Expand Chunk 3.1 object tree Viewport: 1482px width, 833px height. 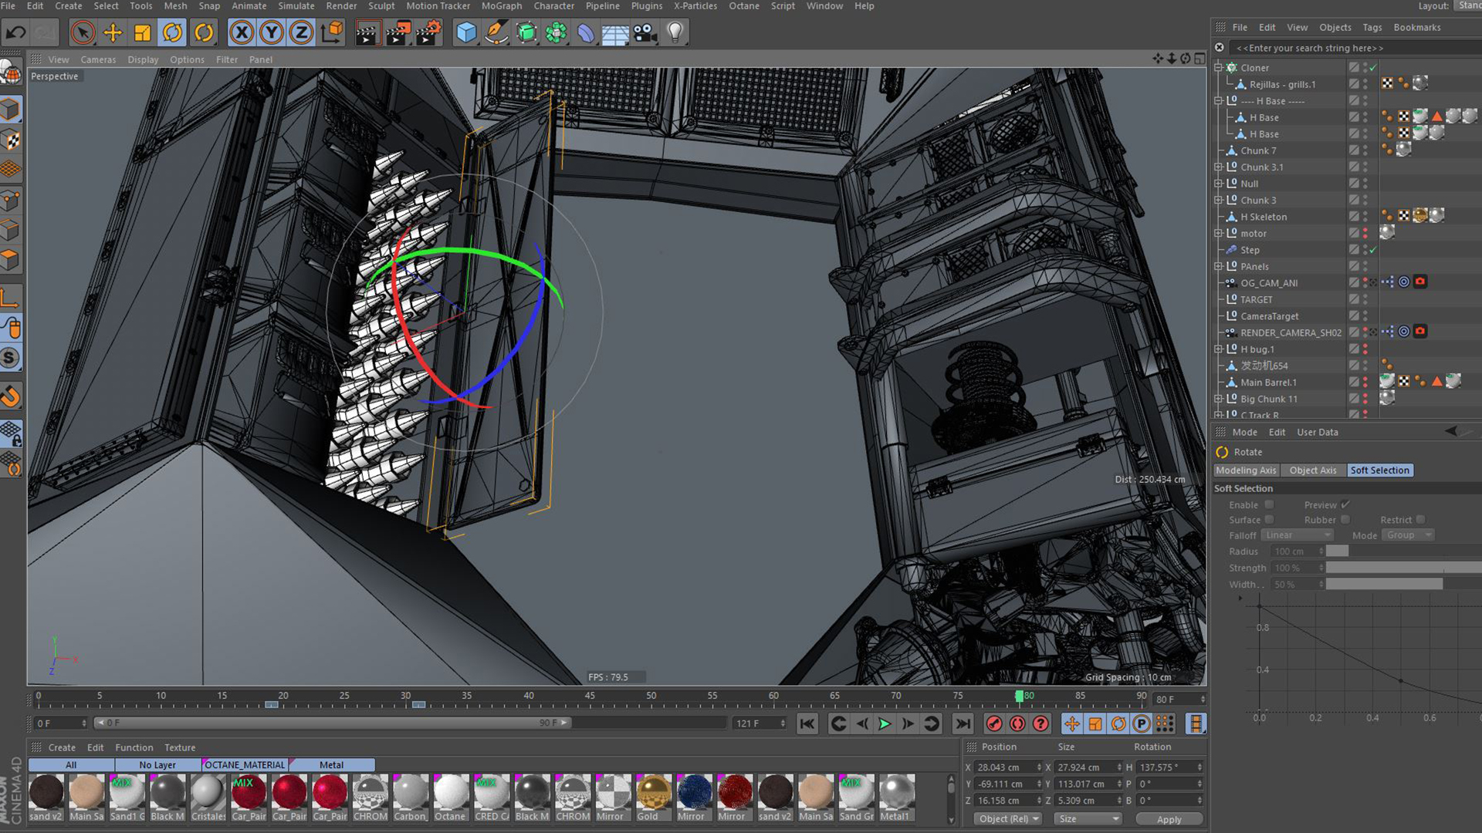[1218, 167]
